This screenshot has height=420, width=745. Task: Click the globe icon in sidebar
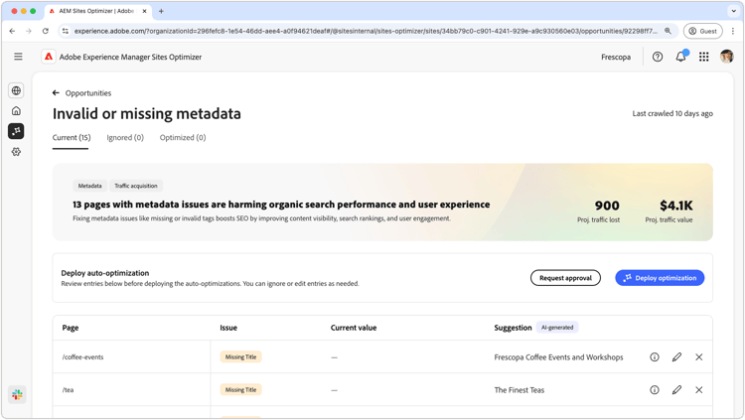point(16,90)
